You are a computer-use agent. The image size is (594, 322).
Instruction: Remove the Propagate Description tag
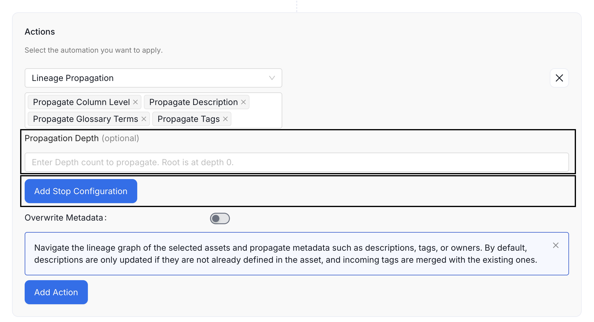click(x=243, y=102)
